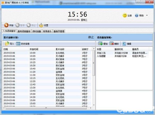Click the 15:56 clock display
This screenshot has width=155, height=115.
(78, 14)
